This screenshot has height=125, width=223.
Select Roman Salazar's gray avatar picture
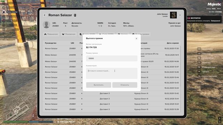[x=46, y=25]
